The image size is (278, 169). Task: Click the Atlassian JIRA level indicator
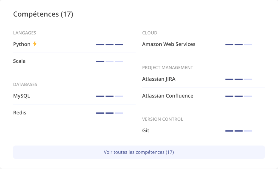tap(239, 79)
